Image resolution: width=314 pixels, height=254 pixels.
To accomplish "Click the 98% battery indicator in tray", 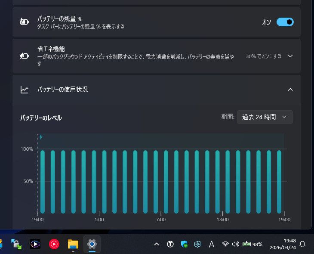I will pyautogui.click(x=252, y=245).
